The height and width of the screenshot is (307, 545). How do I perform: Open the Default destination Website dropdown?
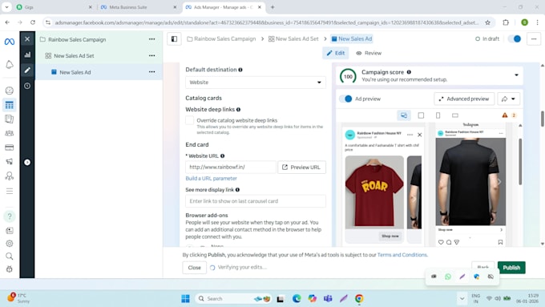pyautogui.click(x=256, y=83)
